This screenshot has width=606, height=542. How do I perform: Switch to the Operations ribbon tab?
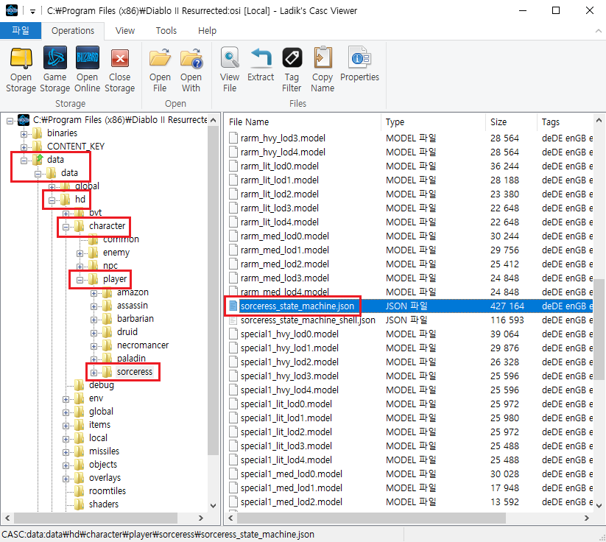point(73,30)
